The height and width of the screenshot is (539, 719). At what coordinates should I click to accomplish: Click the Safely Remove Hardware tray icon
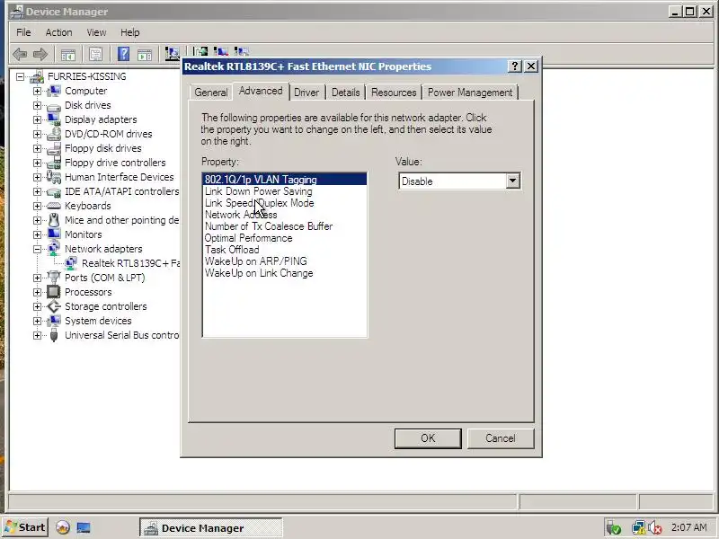(x=614, y=527)
